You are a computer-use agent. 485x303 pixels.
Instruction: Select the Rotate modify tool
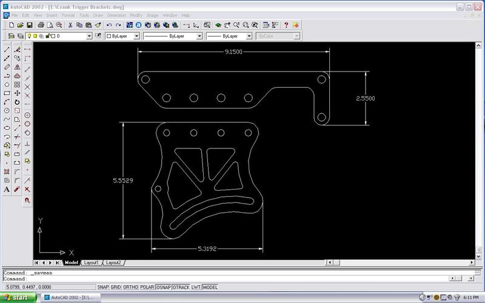point(17,102)
